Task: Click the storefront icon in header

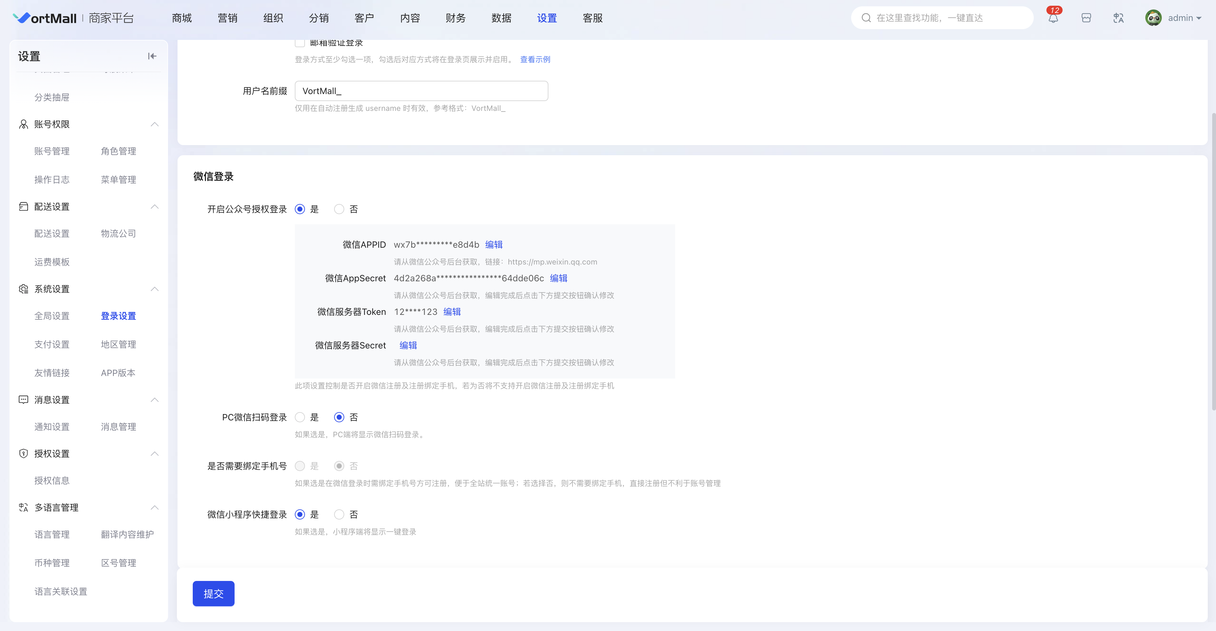Action: tap(1086, 18)
